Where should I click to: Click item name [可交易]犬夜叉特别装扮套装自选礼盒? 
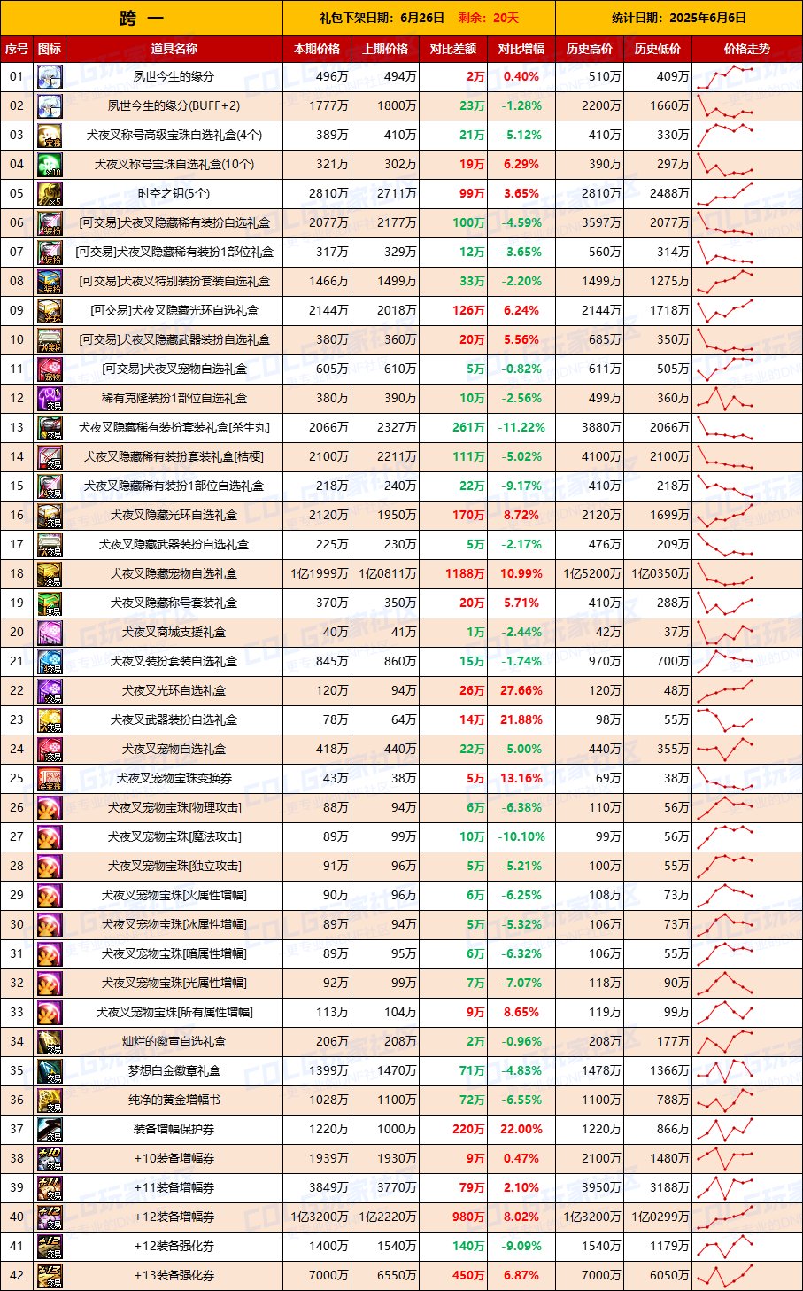coord(174,282)
